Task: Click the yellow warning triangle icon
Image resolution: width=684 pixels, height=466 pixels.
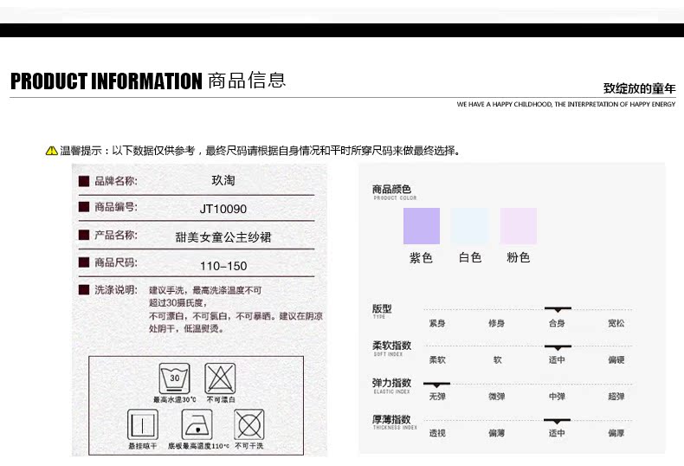Action: [51, 151]
